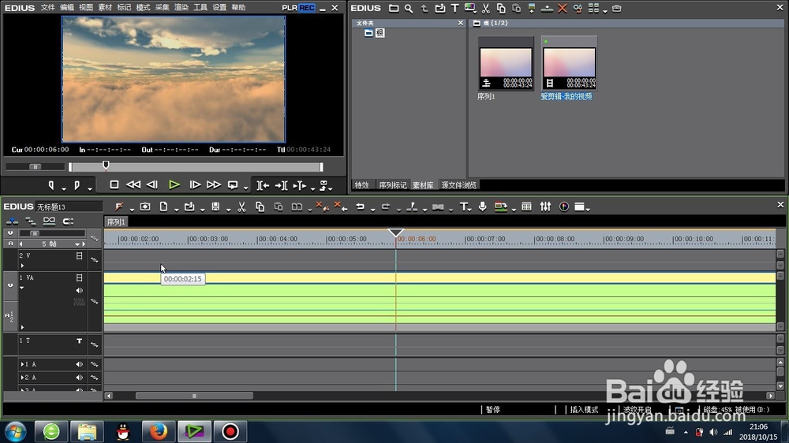Open the timeline scale 5 帧 dropdown arrow
Screen dimensions: 789x443
tap(77, 244)
